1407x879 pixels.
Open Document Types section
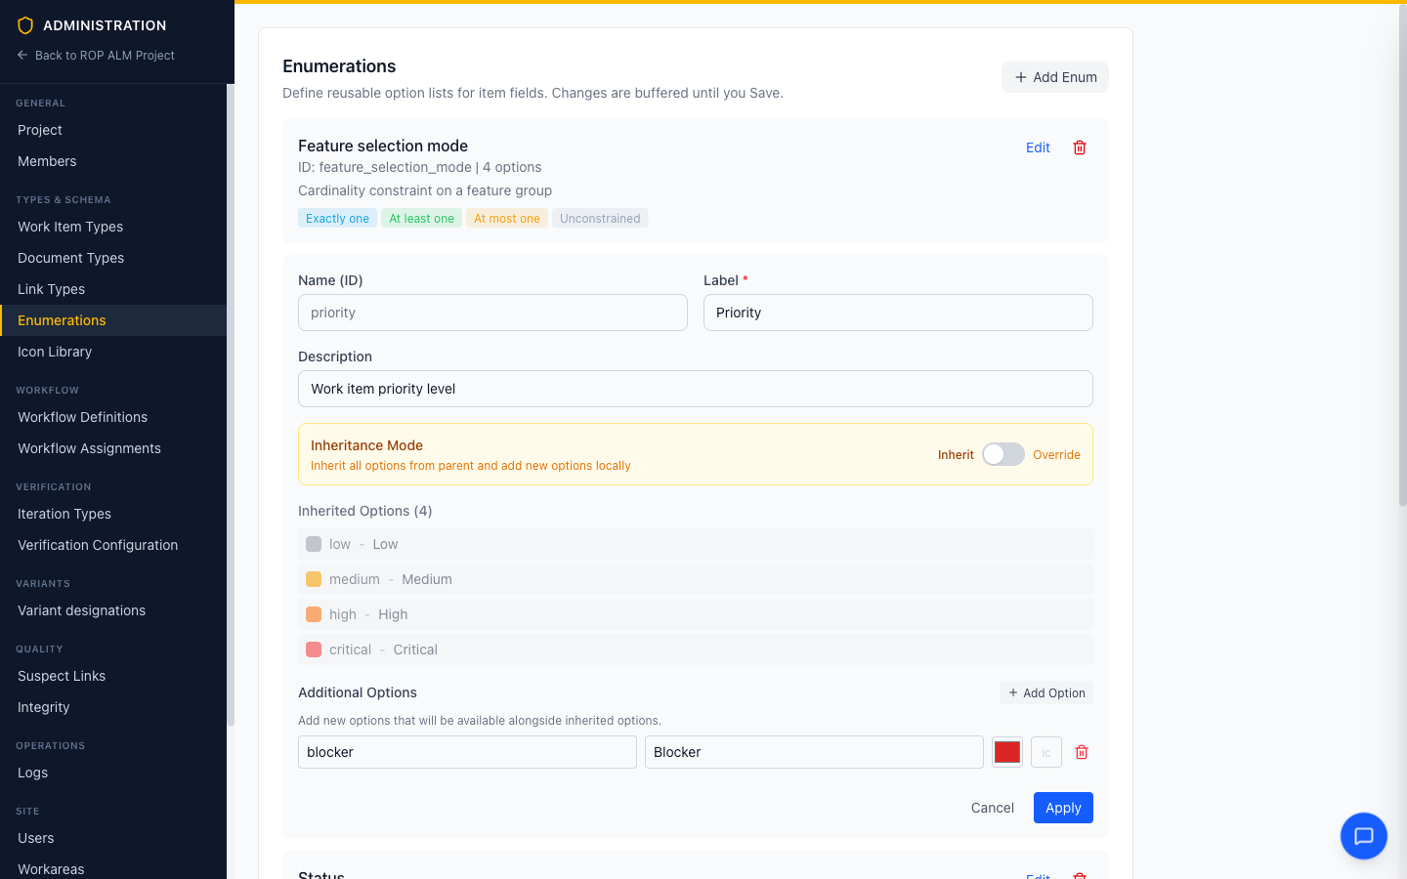113,258
